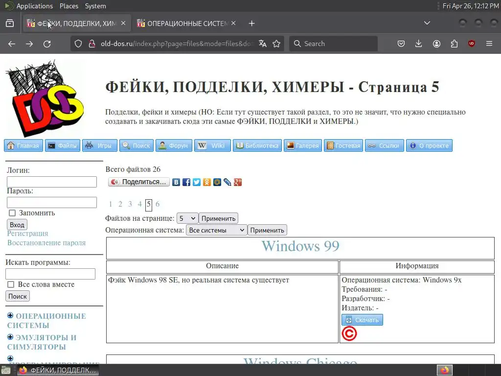This screenshot has width=501, height=376.
Task: Open the tracking protection shield icon
Action: [78, 44]
